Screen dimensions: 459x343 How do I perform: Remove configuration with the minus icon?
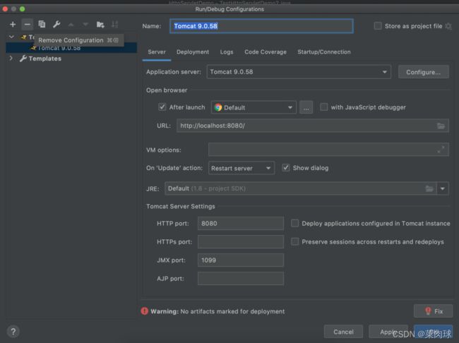tap(28, 24)
